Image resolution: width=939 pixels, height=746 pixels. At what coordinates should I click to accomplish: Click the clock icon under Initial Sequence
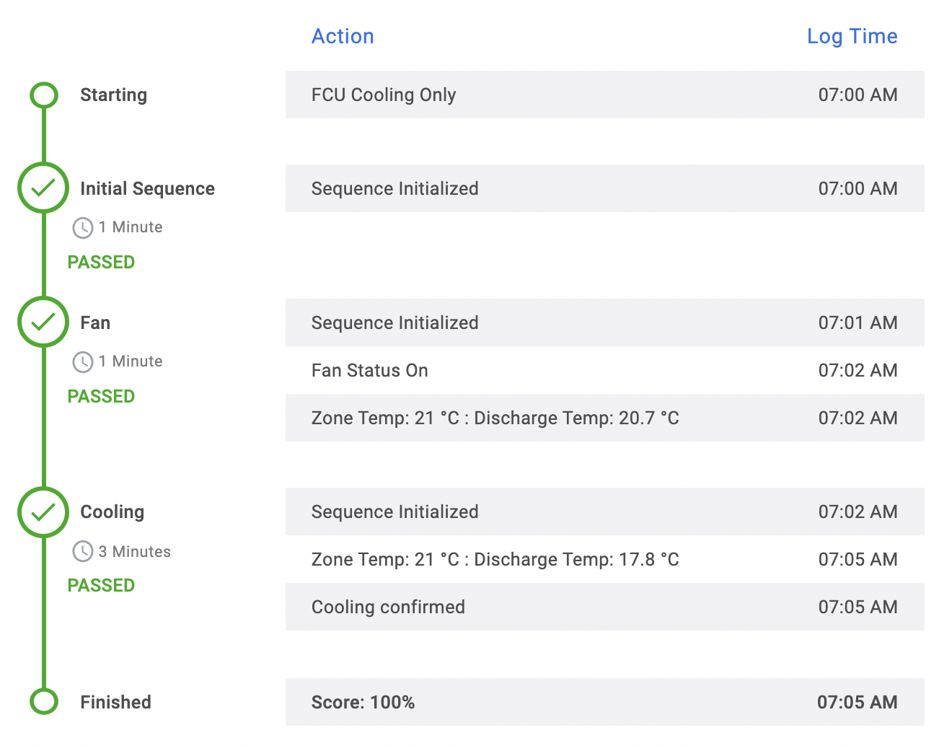(83, 228)
